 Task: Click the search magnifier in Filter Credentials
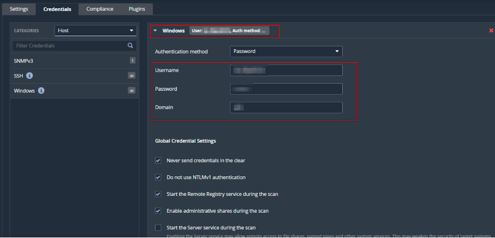[x=130, y=45]
